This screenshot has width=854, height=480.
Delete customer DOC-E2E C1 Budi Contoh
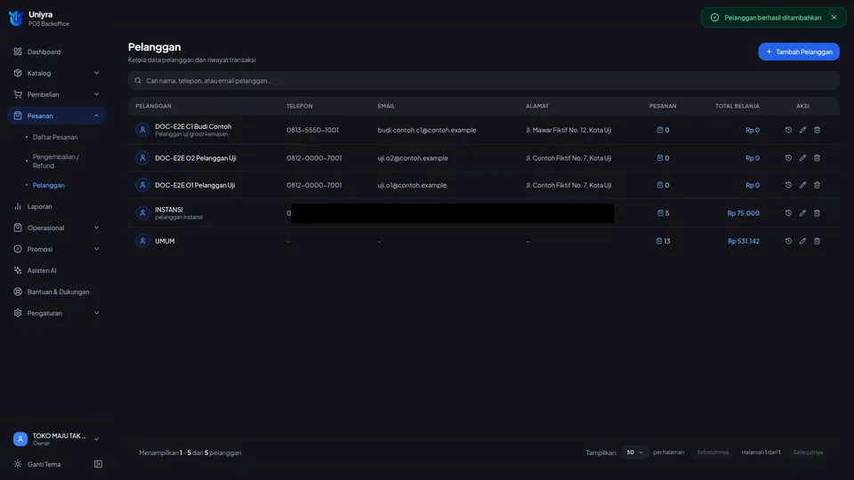tap(817, 130)
